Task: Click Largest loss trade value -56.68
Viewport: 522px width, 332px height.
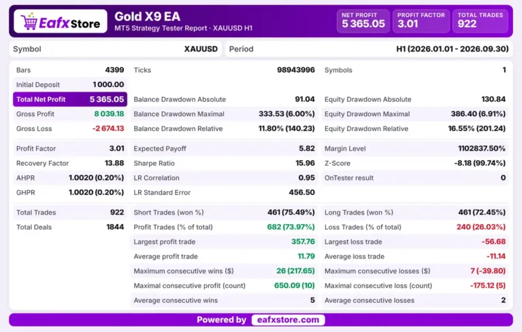Action: (x=493, y=242)
